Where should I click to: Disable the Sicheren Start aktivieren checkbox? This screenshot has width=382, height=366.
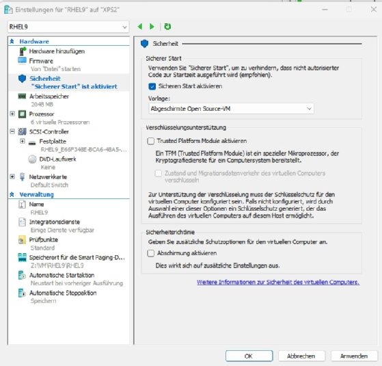152,86
